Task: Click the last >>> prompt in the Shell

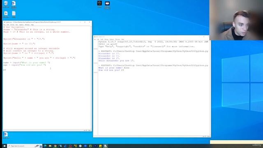Action: 95,72
